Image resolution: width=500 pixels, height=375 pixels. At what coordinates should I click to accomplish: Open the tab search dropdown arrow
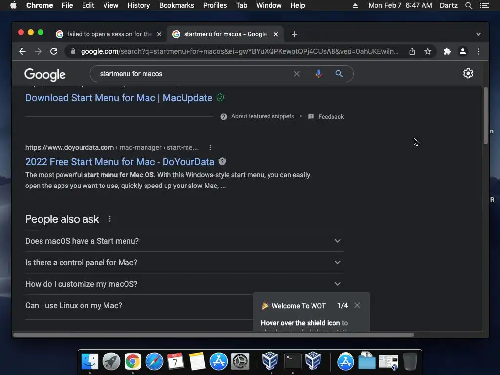(x=479, y=34)
